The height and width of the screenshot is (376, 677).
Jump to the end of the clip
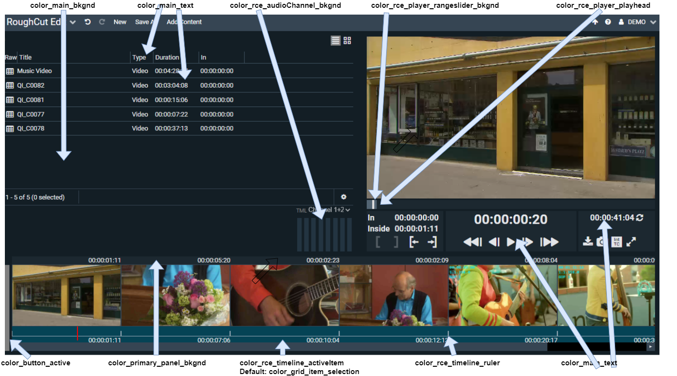click(549, 242)
